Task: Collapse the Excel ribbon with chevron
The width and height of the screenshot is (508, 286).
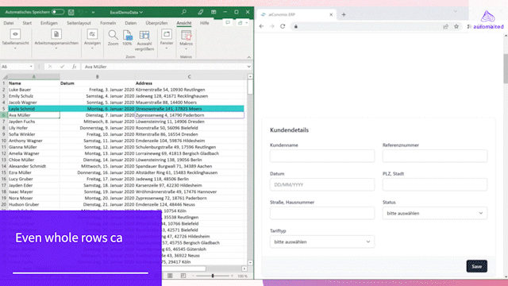Action: pos(248,57)
